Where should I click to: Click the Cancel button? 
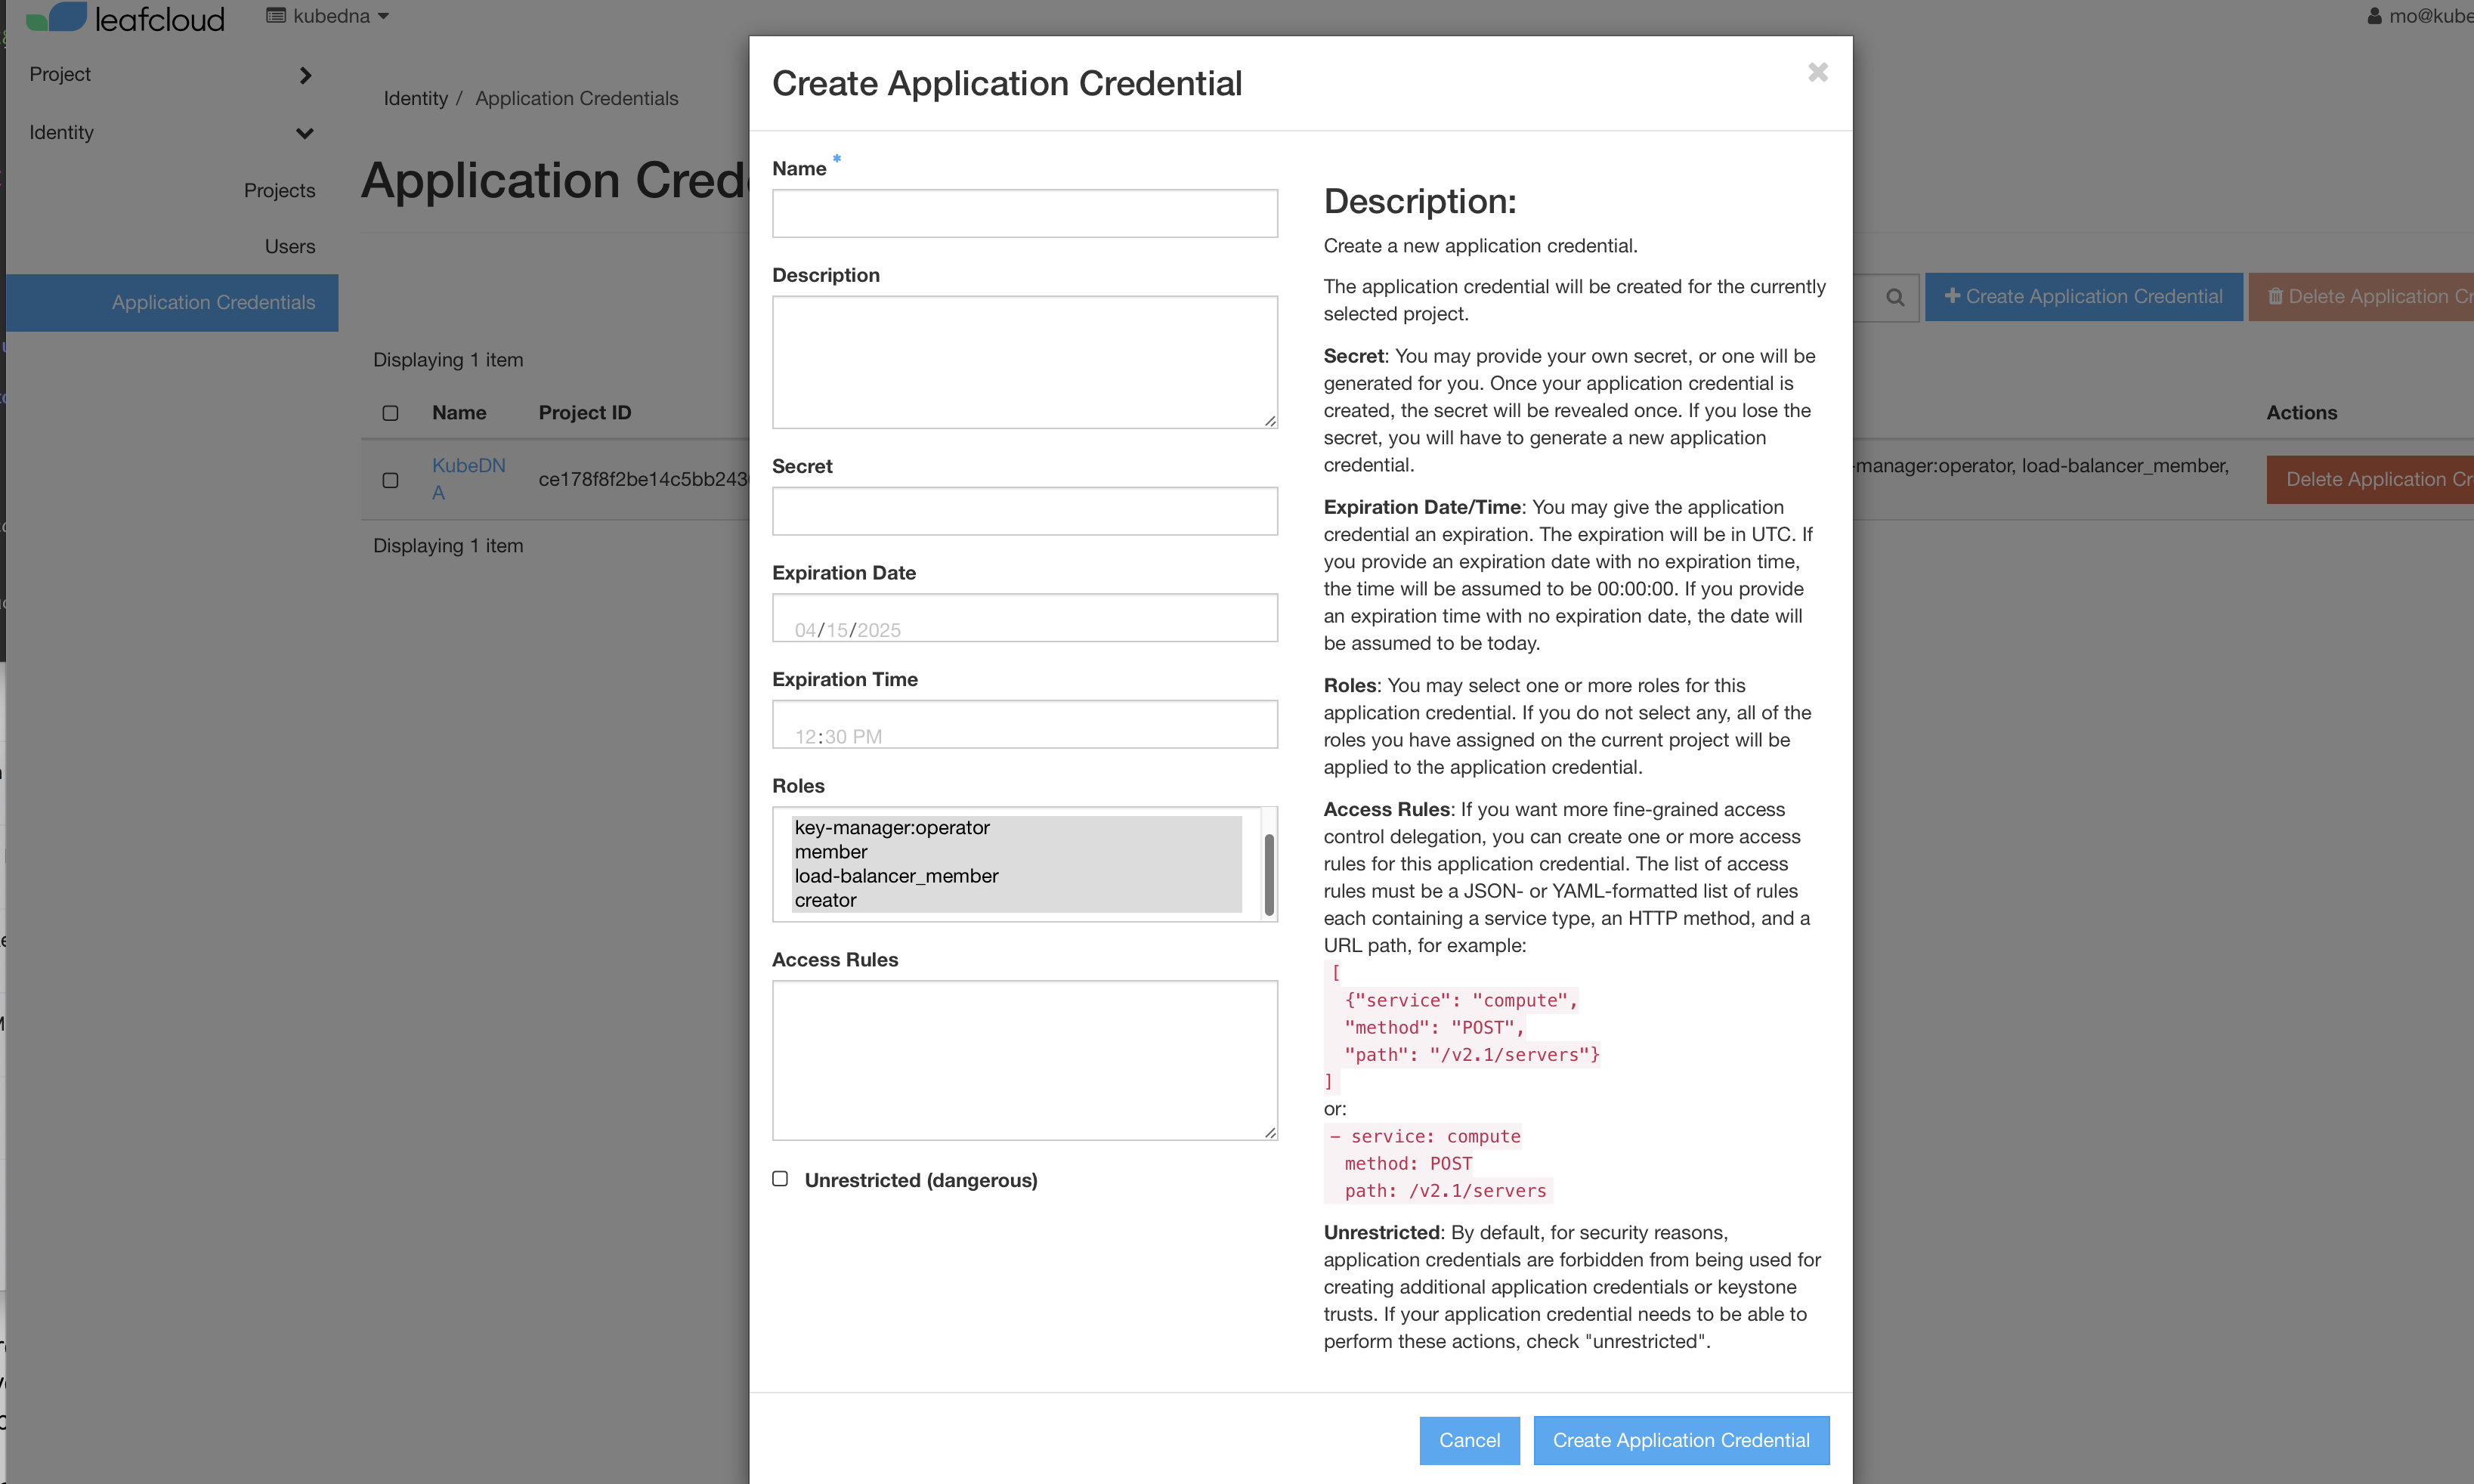coord(1468,1439)
